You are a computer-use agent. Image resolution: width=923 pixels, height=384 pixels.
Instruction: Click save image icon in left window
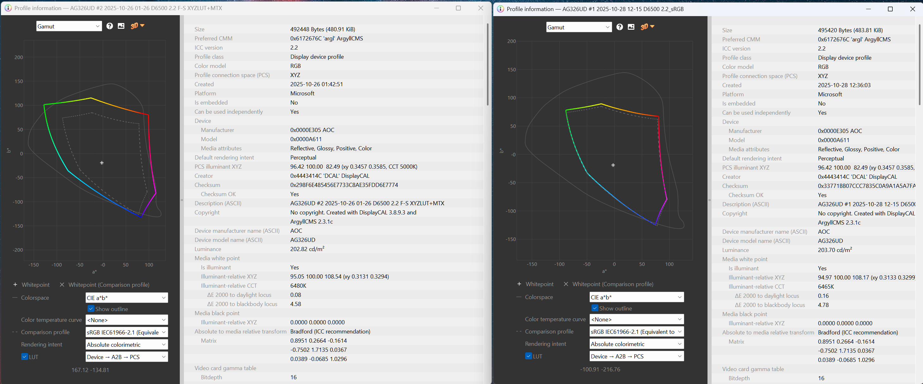coord(121,26)
